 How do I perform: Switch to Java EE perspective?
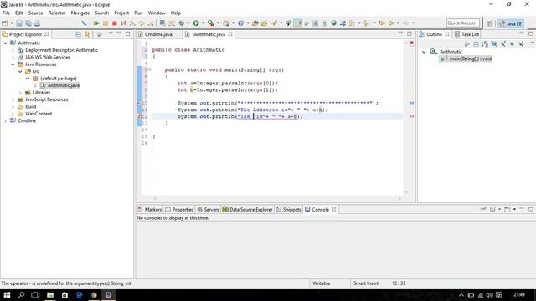[510, 23]
